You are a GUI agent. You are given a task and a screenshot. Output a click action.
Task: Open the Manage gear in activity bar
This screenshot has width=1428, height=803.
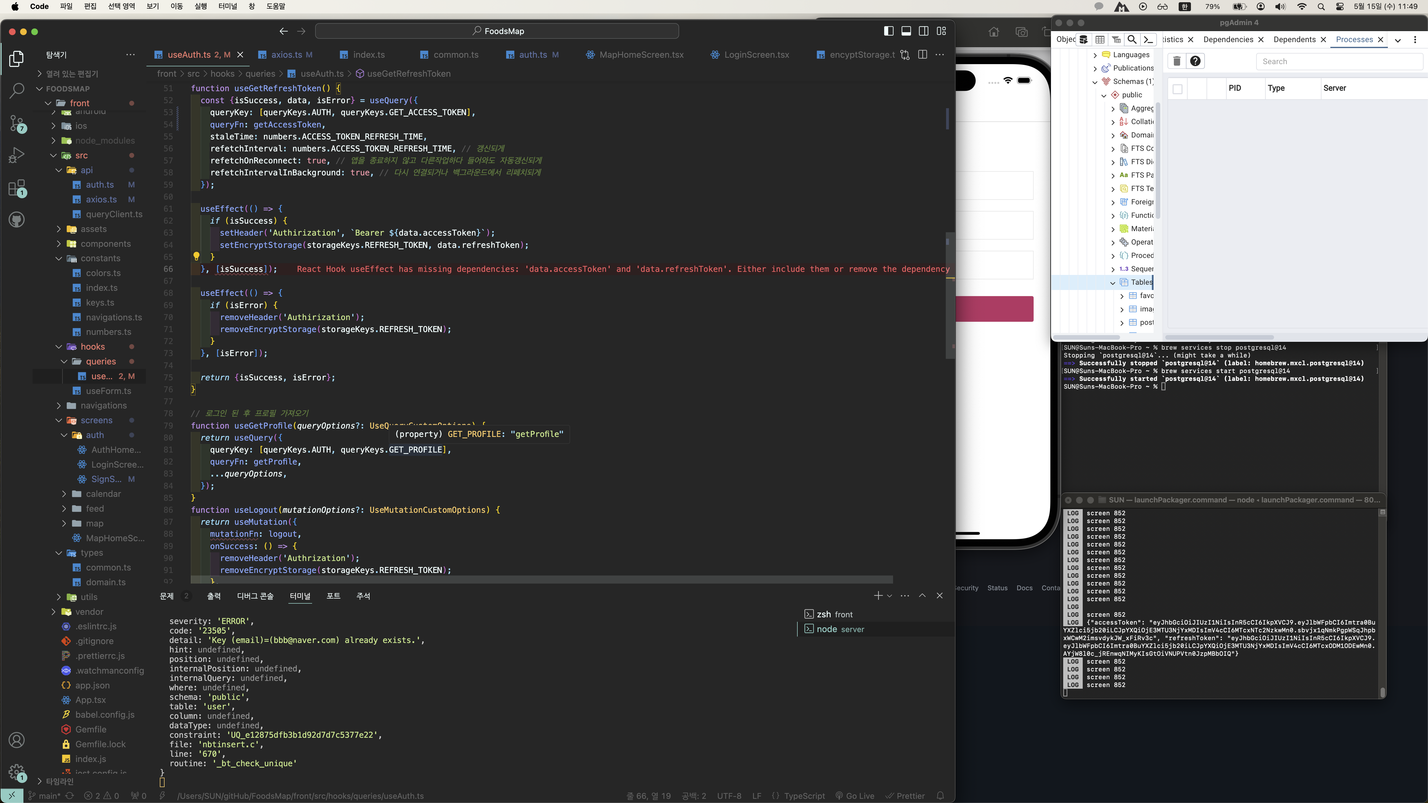(x=17, y=772)
